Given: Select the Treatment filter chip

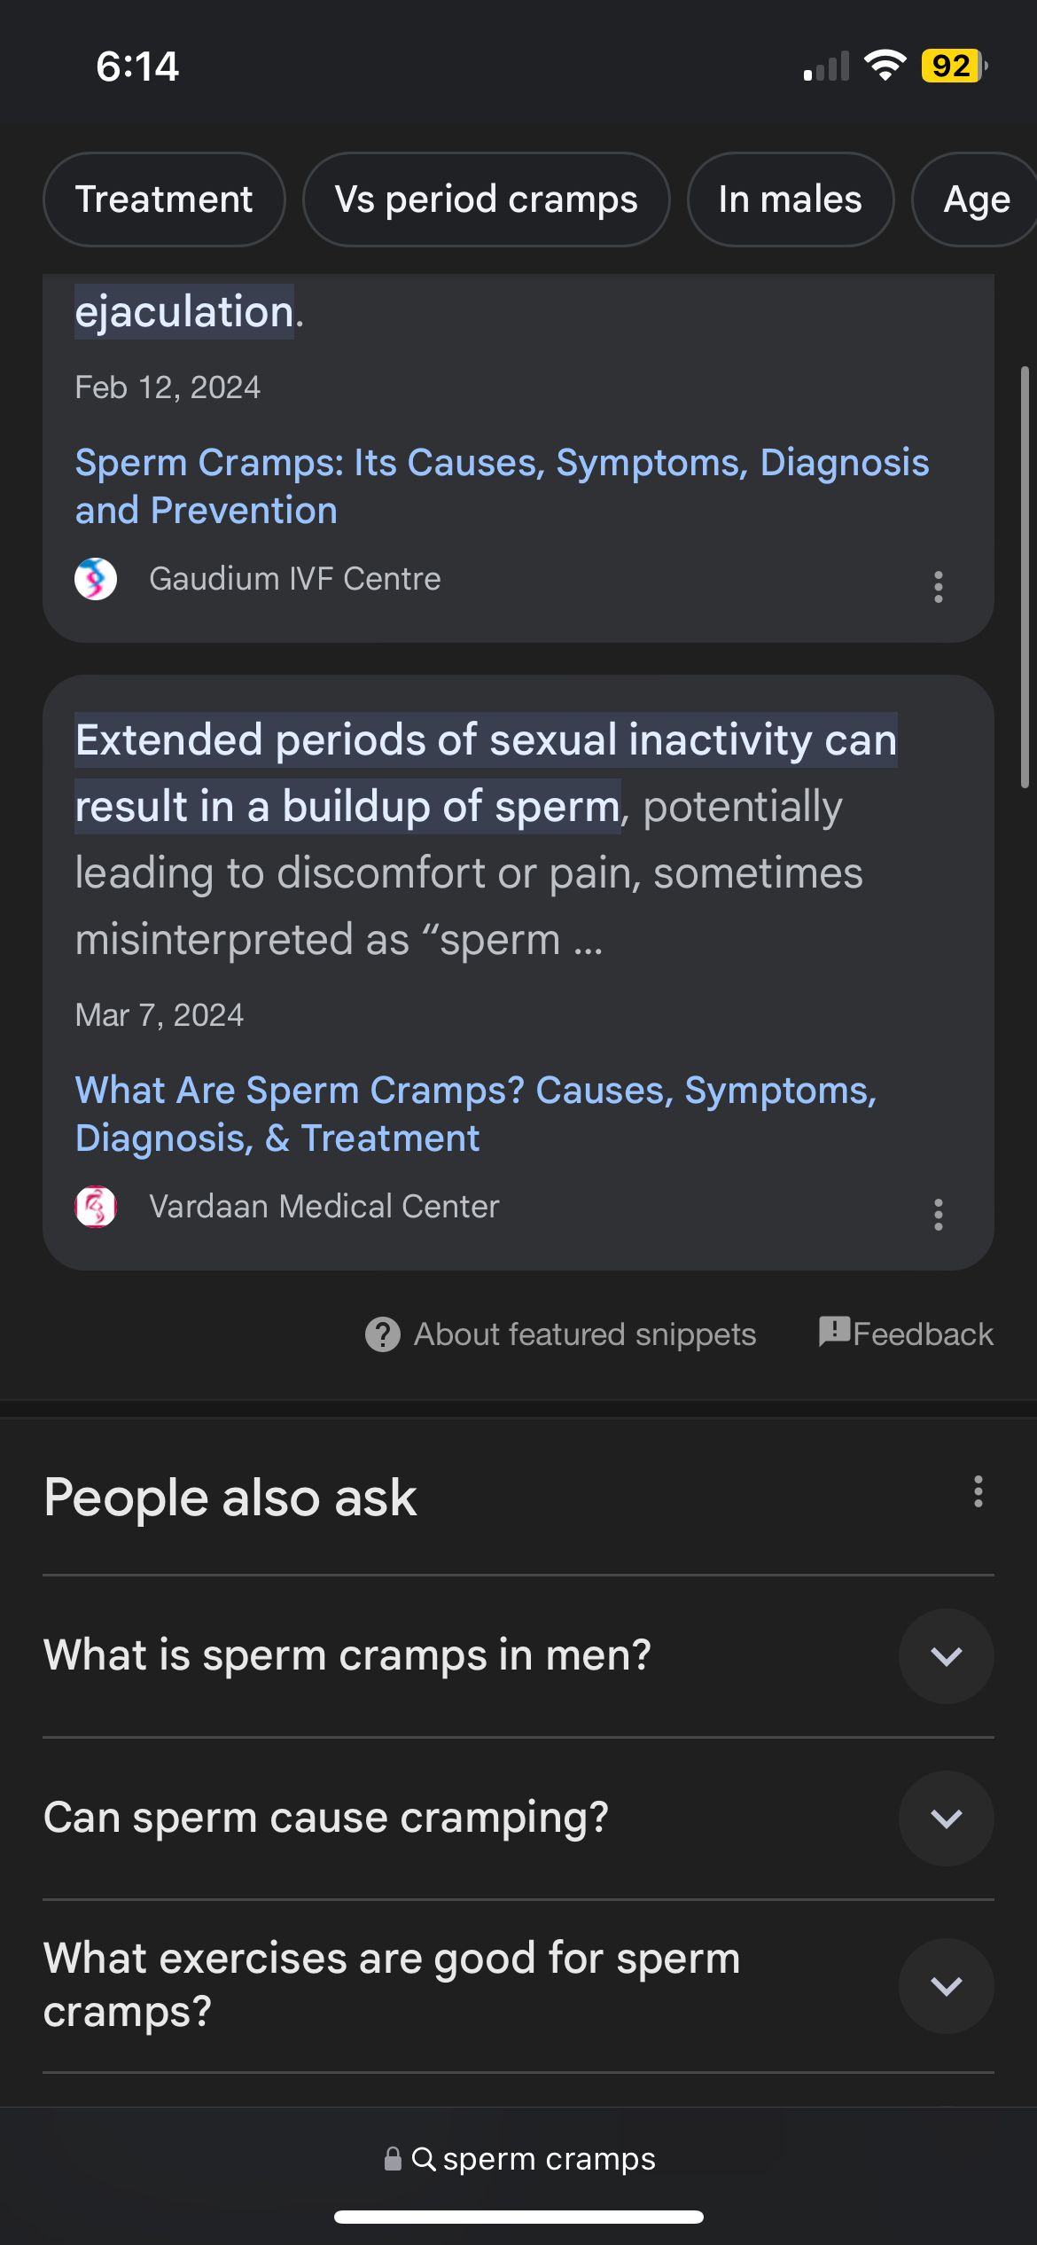Looking at the screenshot, I should point(164,199).
